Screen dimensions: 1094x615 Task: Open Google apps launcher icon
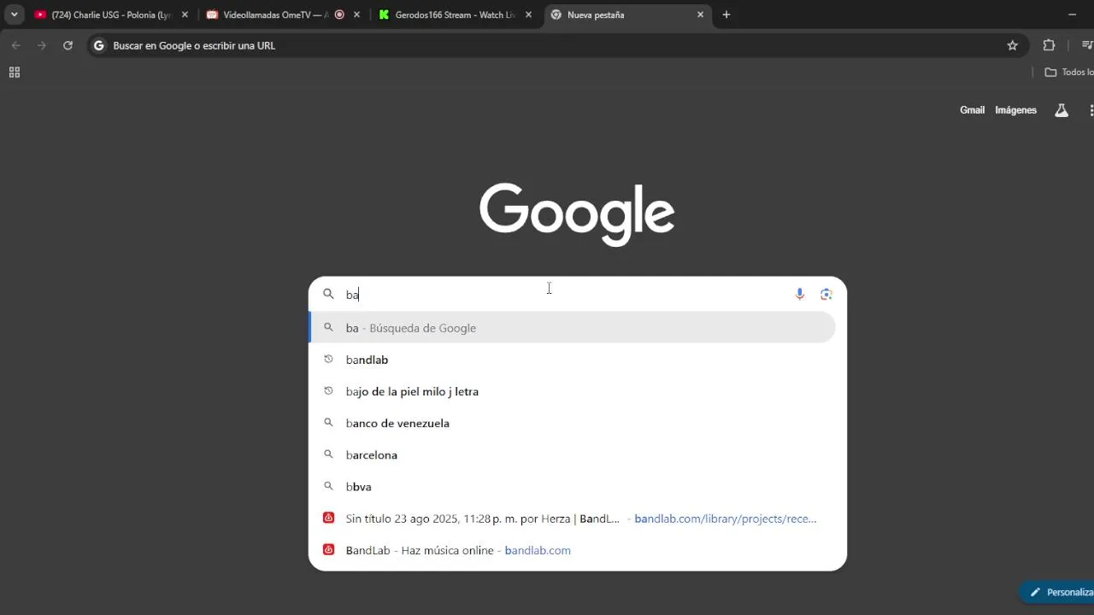pyautogui.click(x=1091, y=110)
